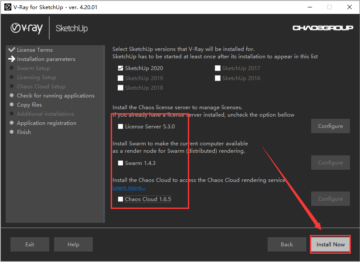Screen dimensions: 360x262
Task: Click the Install Now button
Action: pyautogui.click(x=330, y=244)
